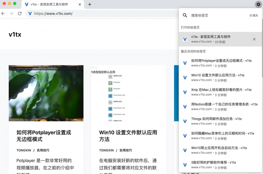
Task: Click the v1tx site logo heading
Action: tap(15, 34)
